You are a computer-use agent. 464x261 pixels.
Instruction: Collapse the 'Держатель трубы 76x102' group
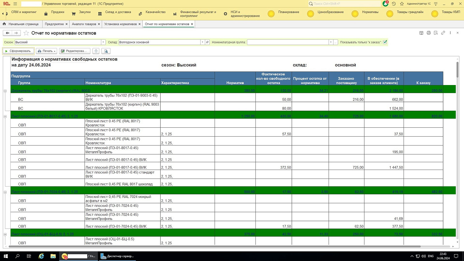[x=5, y=91]
